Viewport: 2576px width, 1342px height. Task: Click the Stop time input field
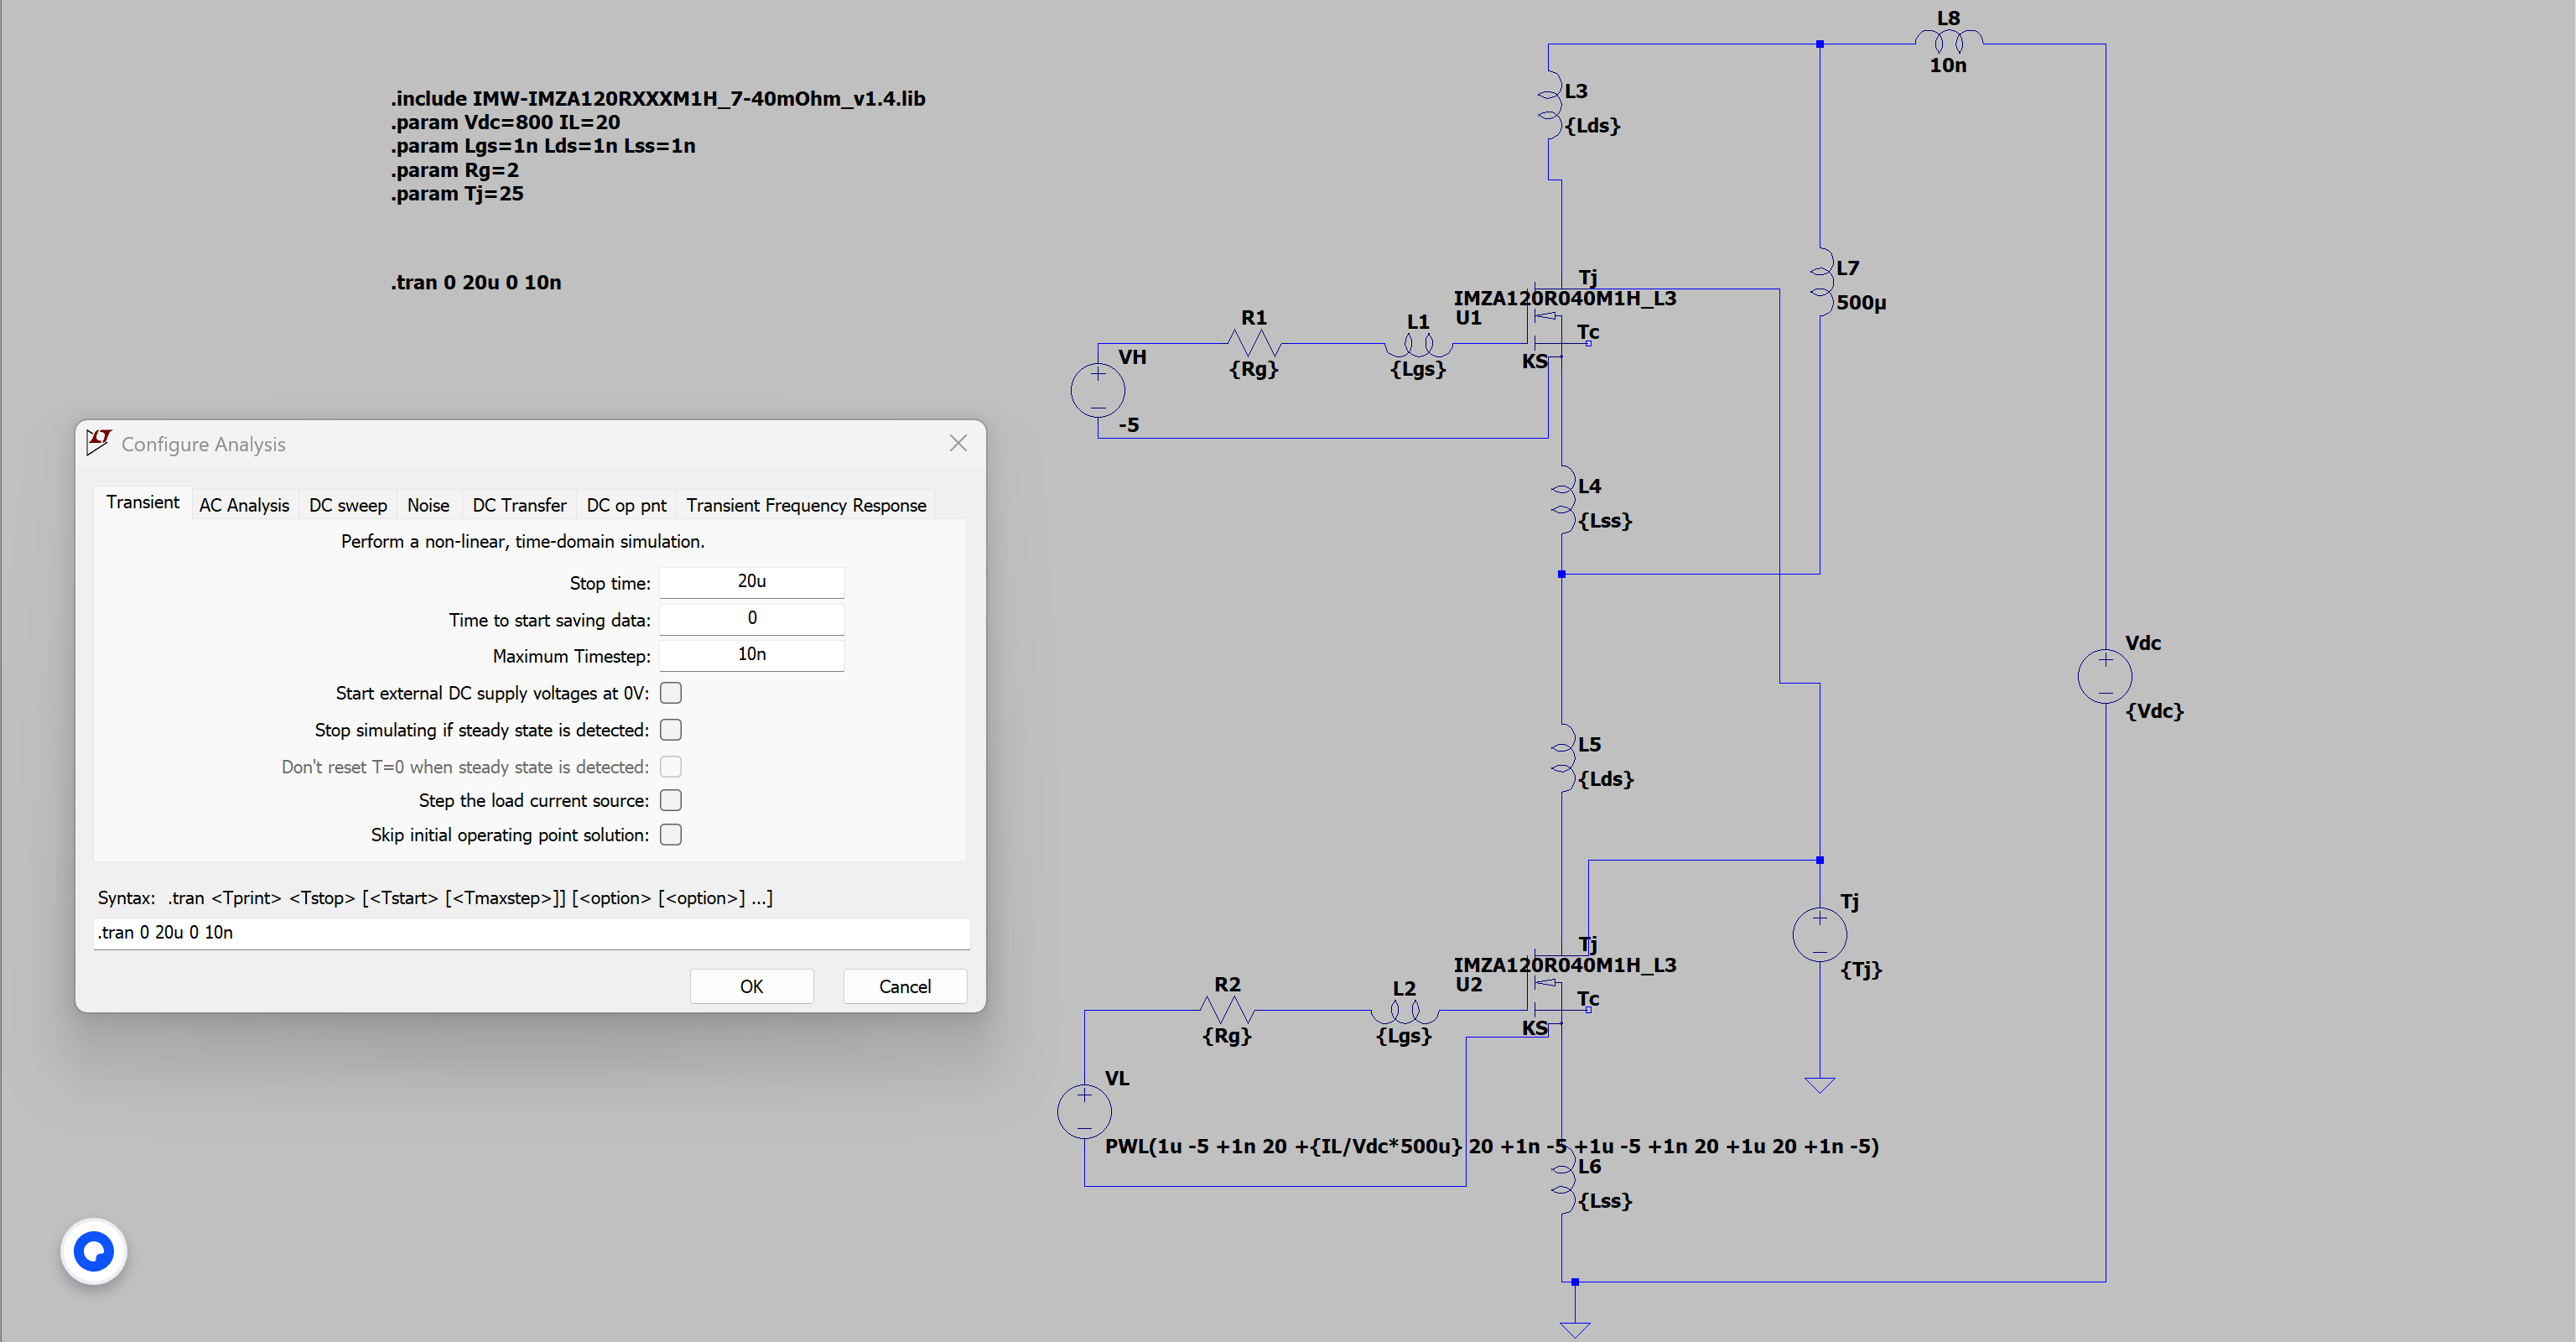pyautogui.click(x=751, y=581)
